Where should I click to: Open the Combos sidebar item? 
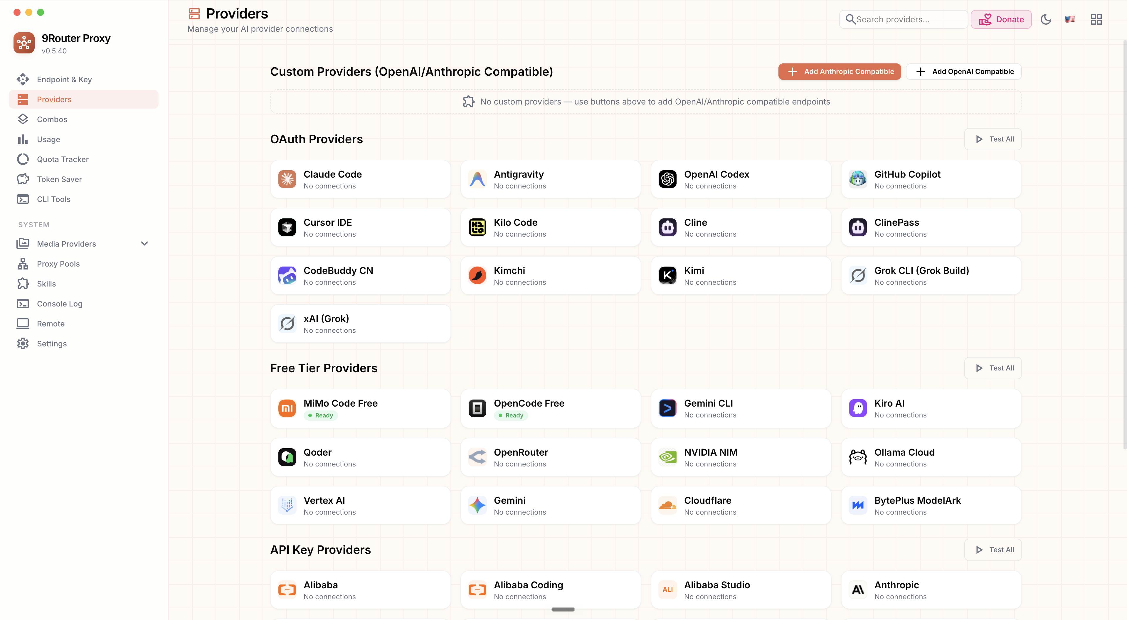[x=84, y=119]
